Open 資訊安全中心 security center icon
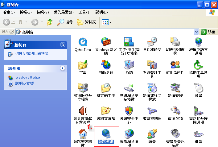The image size is (218, 147). (129, 111)
